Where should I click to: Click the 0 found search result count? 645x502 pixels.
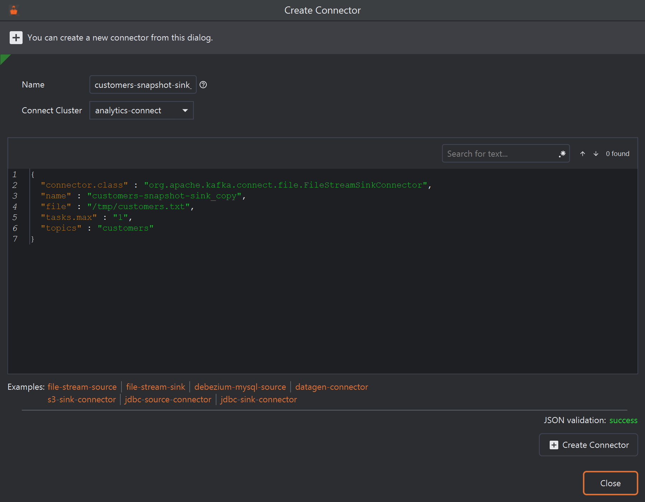click(x=617, y=154)
